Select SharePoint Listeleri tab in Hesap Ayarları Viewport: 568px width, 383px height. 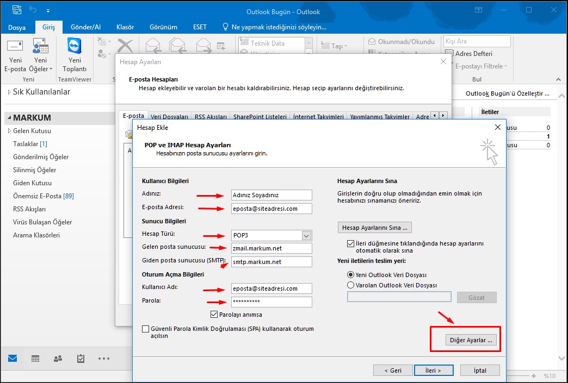pyautogui.click(x=260, y=116)
